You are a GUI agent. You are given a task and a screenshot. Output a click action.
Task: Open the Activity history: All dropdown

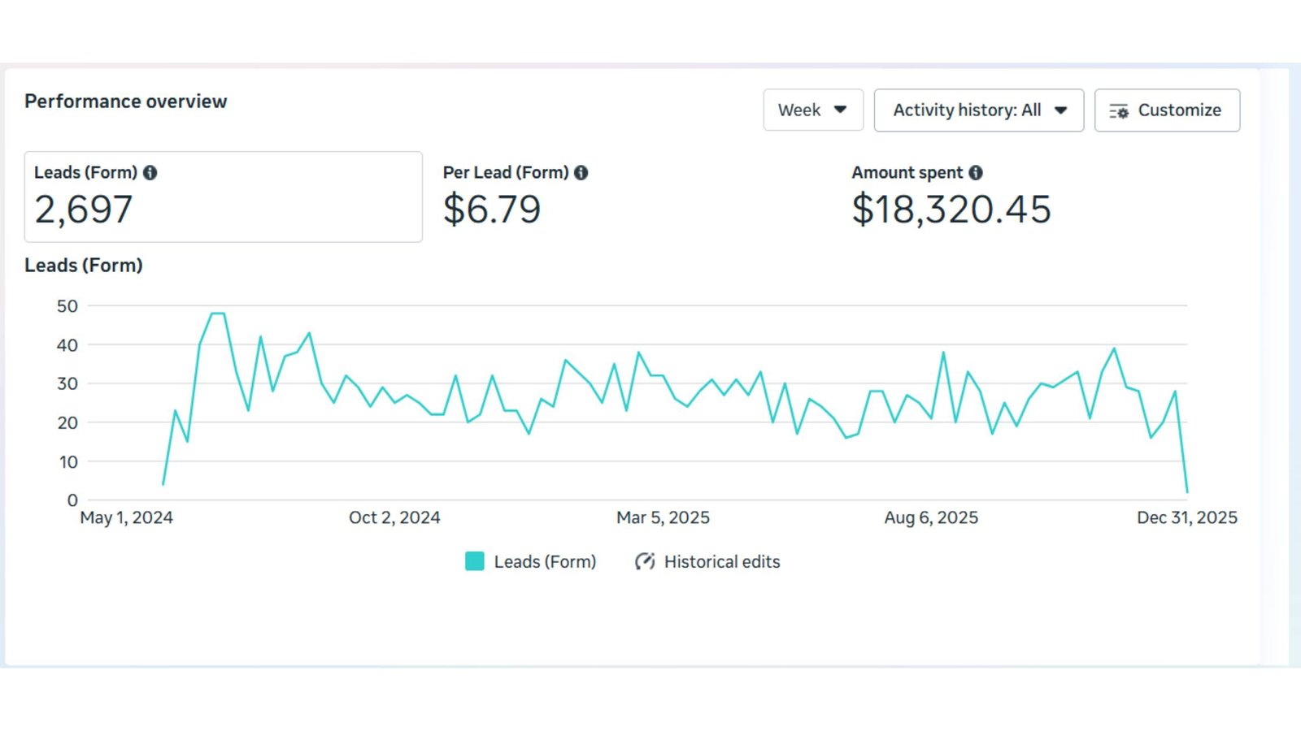978,110
